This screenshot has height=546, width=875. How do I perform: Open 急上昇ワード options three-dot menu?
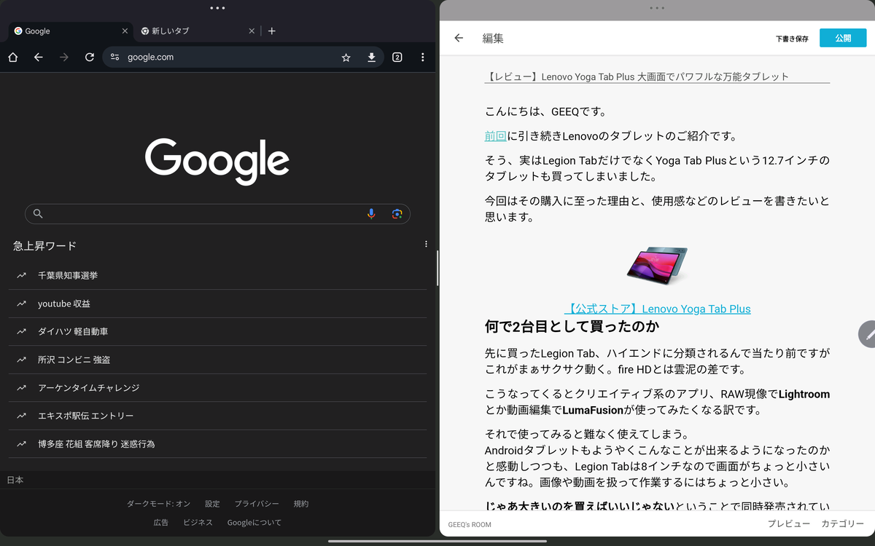[x=427, y=245]
